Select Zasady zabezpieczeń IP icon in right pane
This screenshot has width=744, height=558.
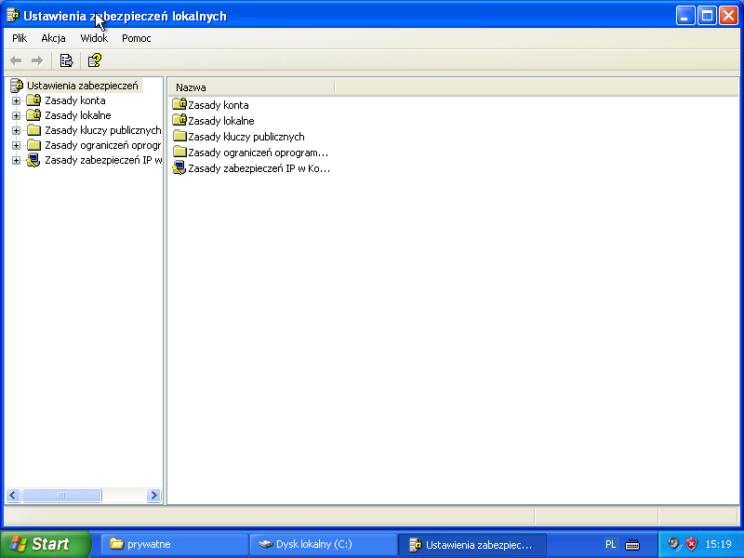[x=179, y=168]
